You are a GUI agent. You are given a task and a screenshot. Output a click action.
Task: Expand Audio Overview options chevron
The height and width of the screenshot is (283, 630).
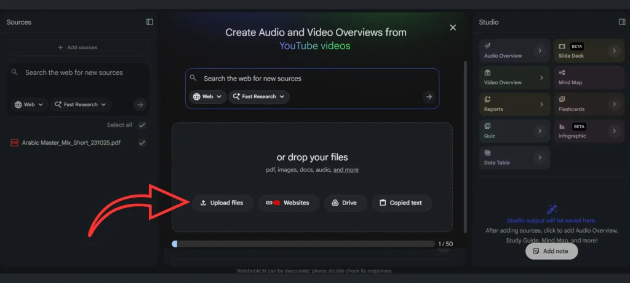(x=540, y=51)
